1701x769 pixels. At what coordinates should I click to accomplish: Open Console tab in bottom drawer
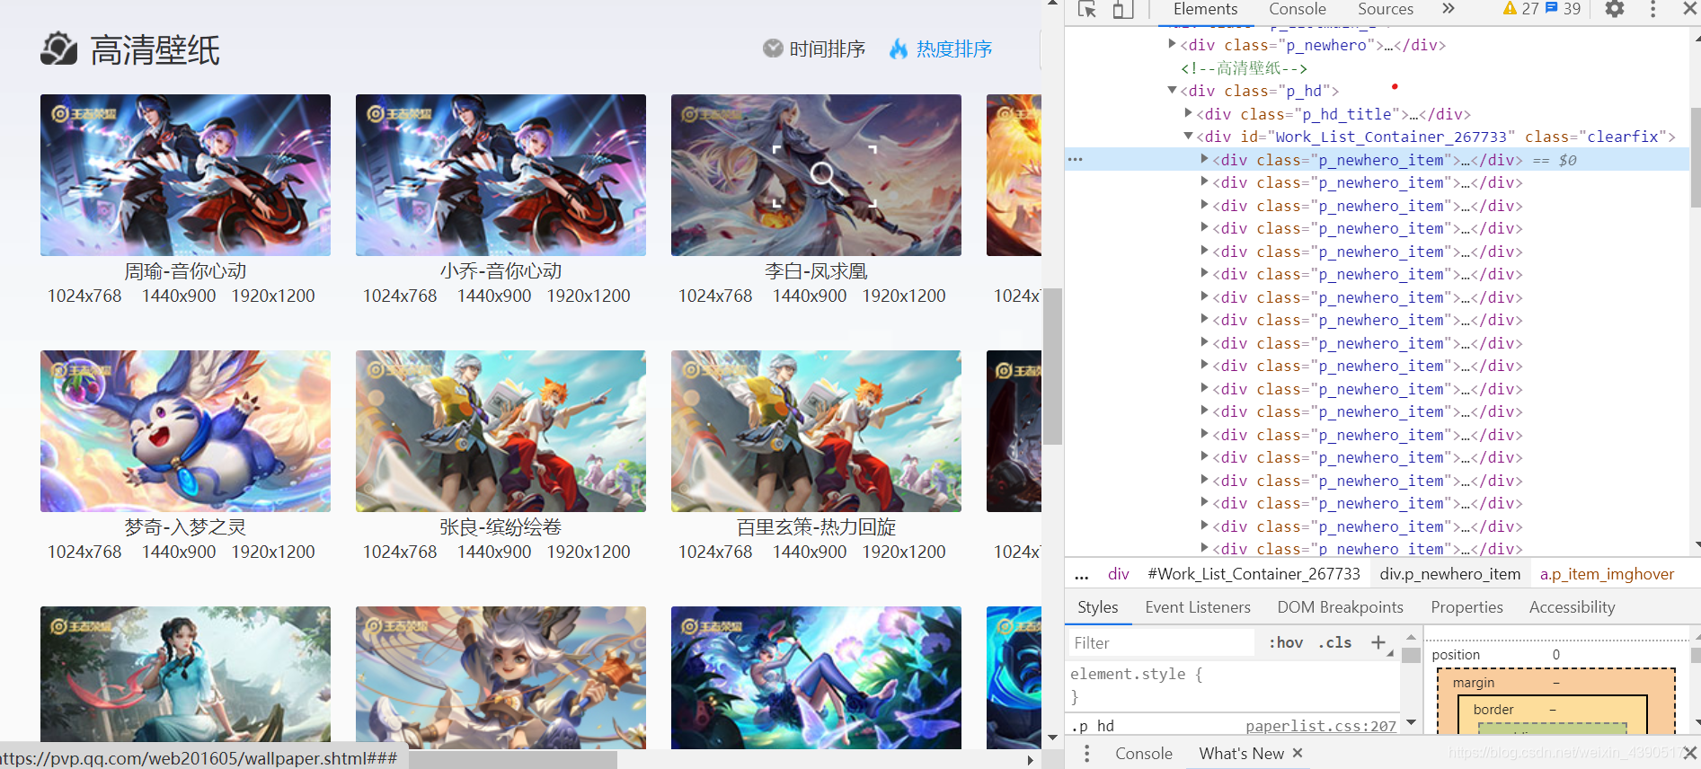(1143, 753)
